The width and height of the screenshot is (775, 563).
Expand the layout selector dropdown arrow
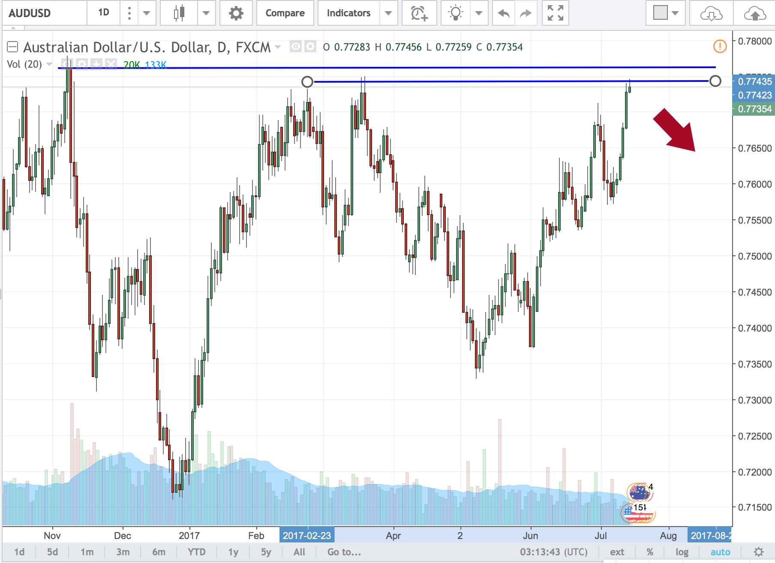(675, 13)
